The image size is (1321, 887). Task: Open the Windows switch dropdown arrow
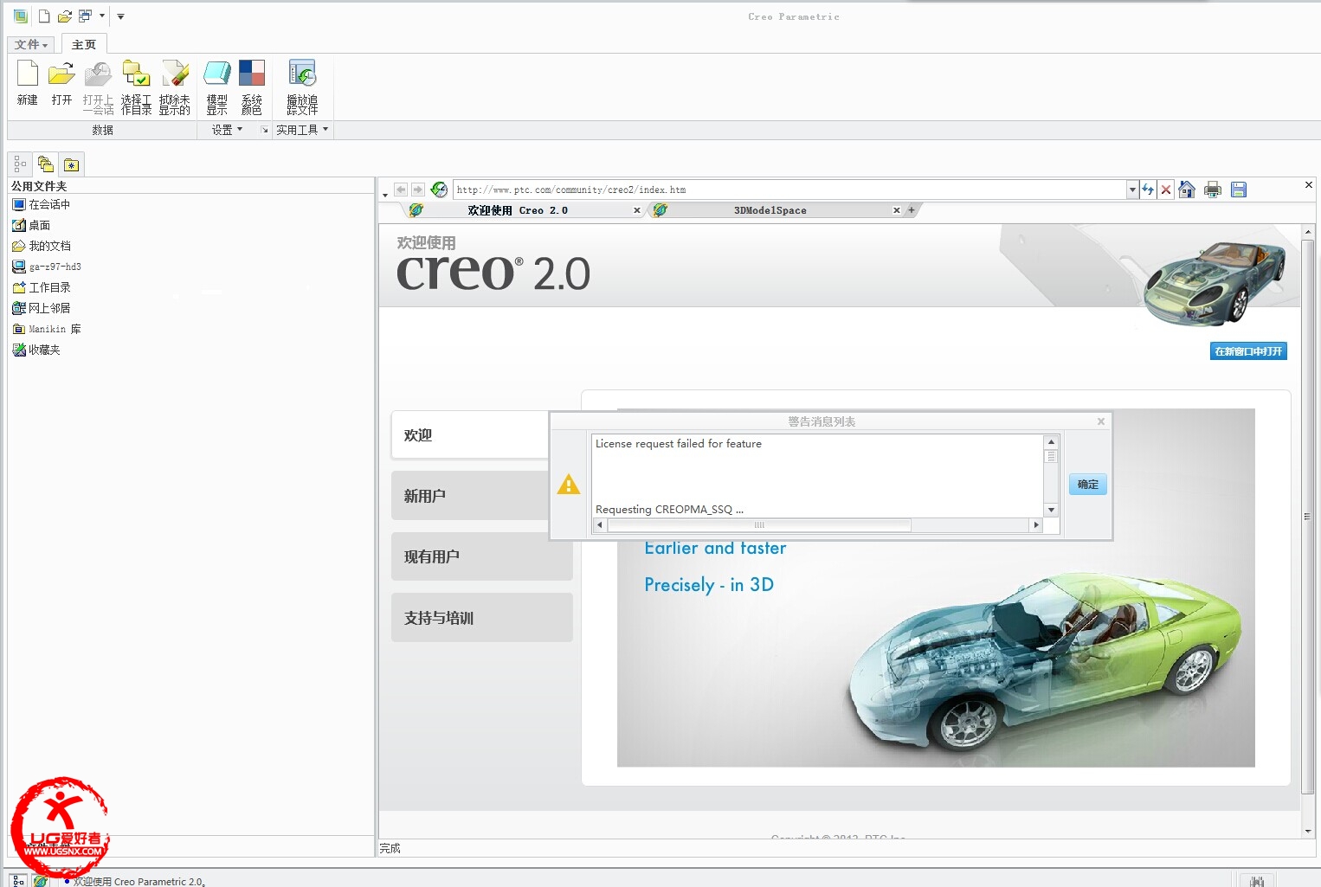tap(101, 16)
